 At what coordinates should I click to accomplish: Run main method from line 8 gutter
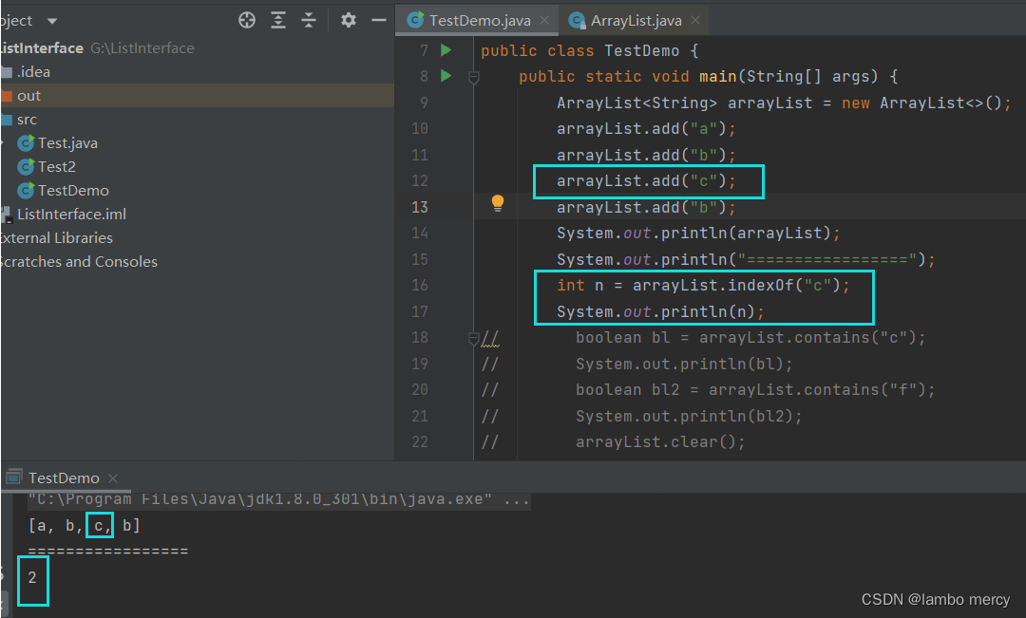[446, 76]
